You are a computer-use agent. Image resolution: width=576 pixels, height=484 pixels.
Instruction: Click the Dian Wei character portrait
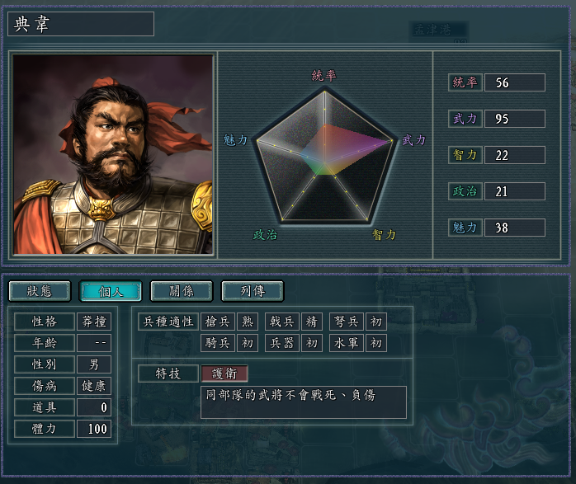tap(113, 154)
